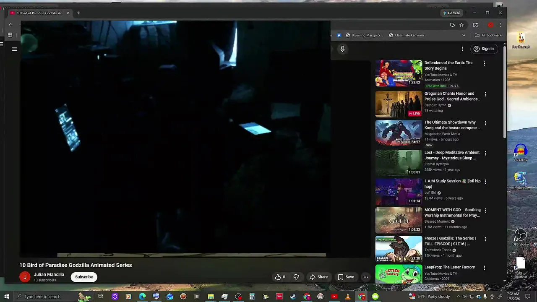Dislike the video with thumbs down

pyautogui.click(x=296, y=277)
